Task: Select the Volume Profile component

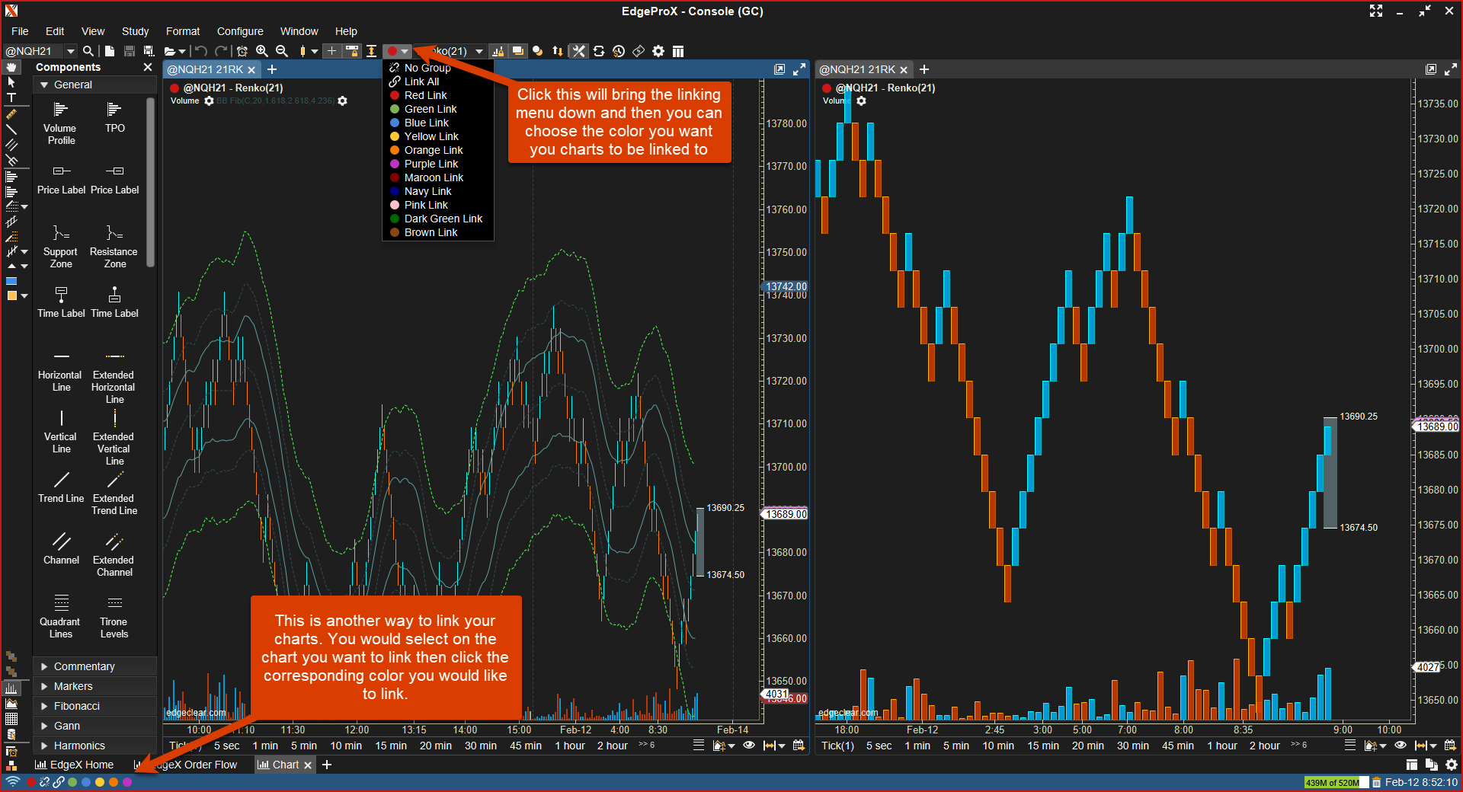Action: [61, 123]
